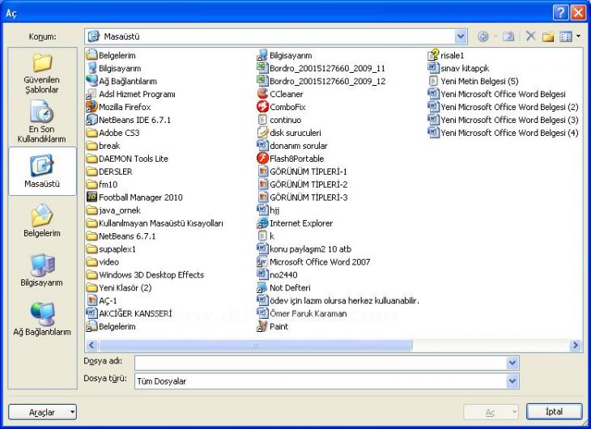This screenshot has width=591, height=429.
Task: Click the İptal button
Action: click(554, 412)
